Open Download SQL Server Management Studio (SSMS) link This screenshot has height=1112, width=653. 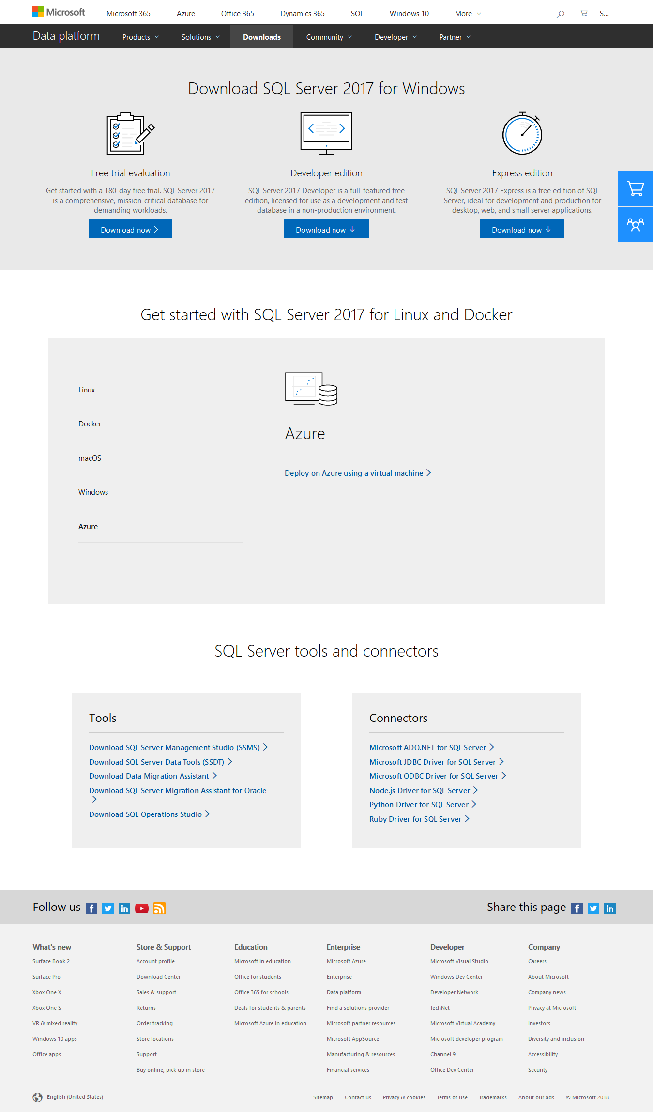[x=179, y=748]
